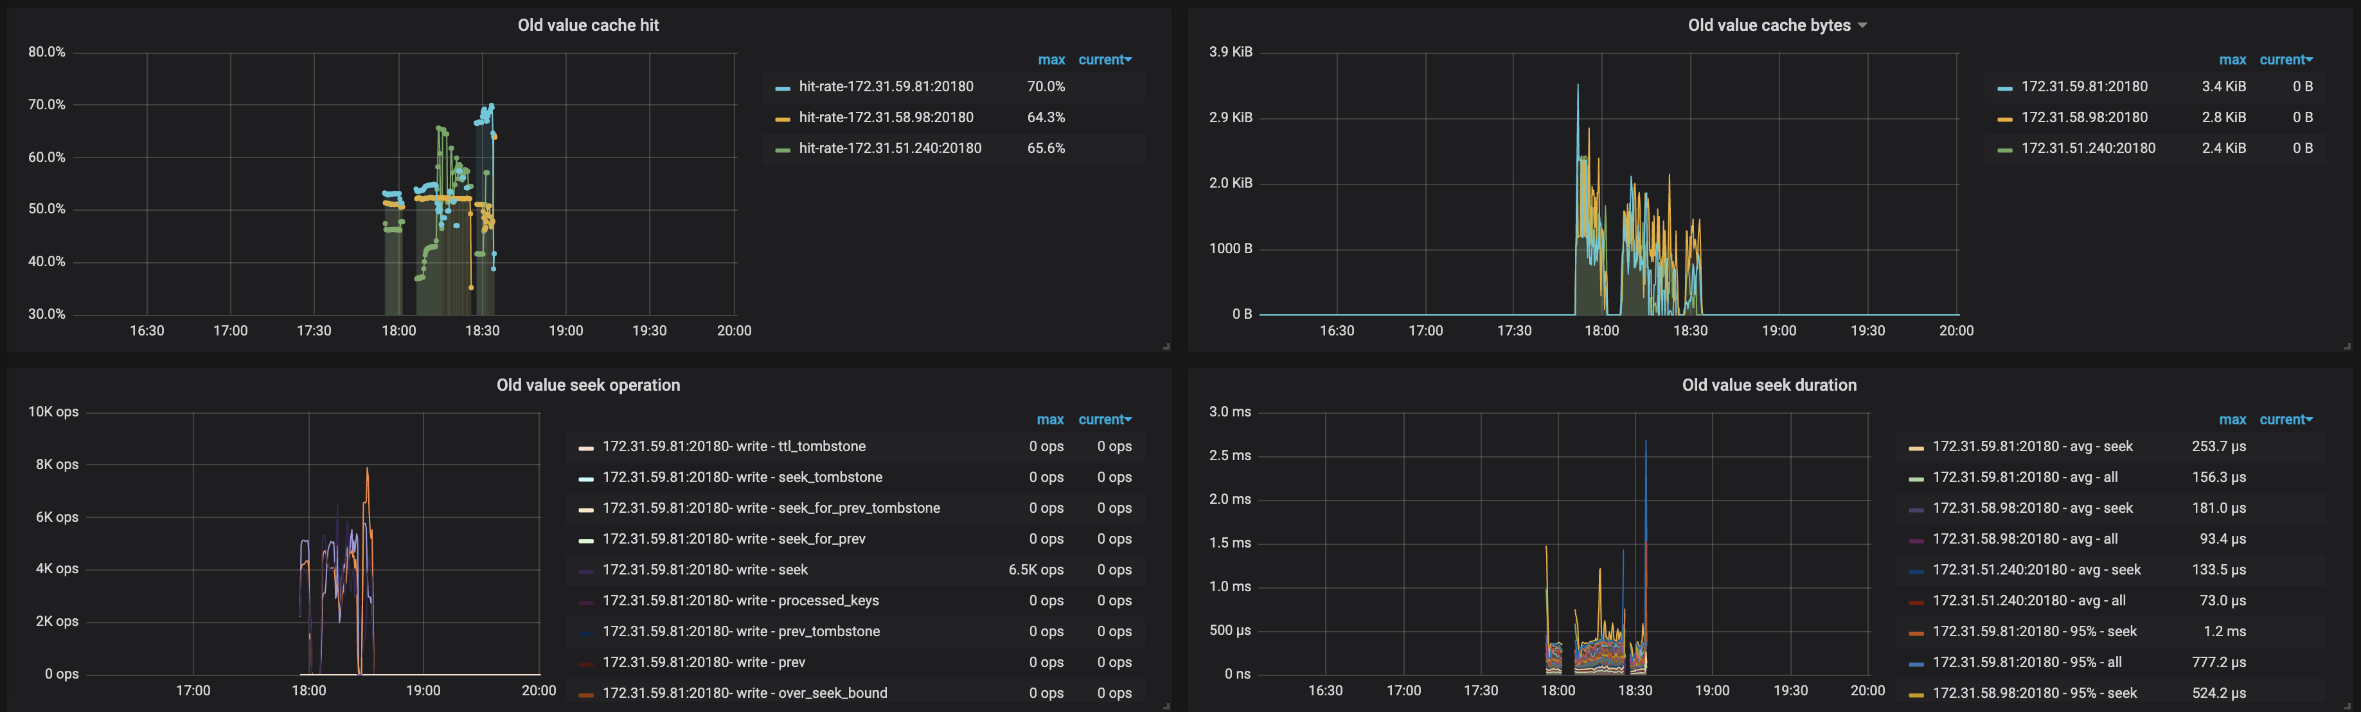Sort seek operation legend by max column

coord(1050,419)
